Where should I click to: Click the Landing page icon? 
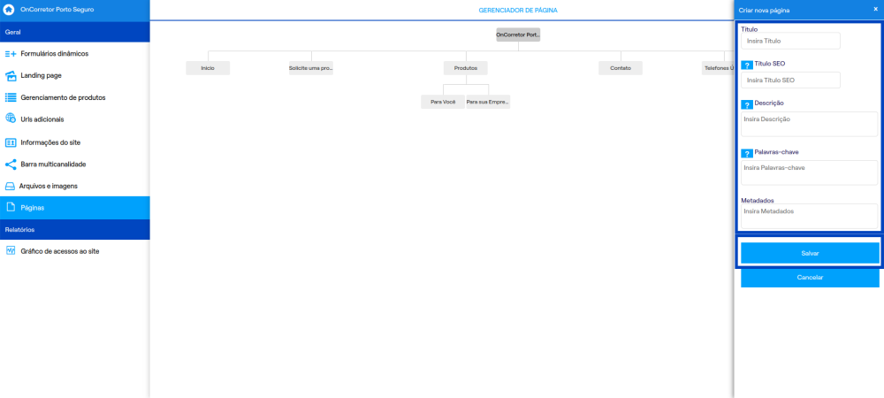tap(10, 75)
